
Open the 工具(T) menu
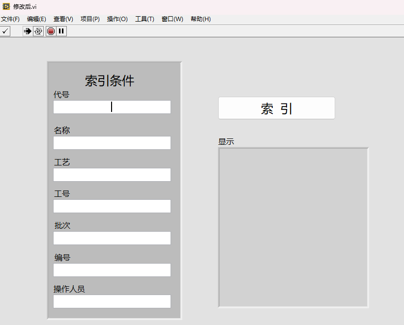[144, 19]
